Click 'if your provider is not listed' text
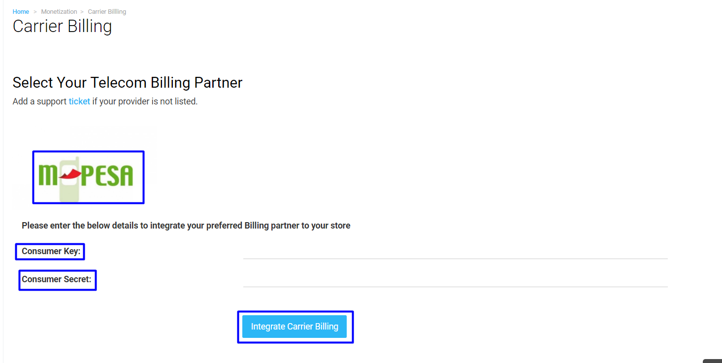This screenshot has height=363, width=722. tap(145, 101)
